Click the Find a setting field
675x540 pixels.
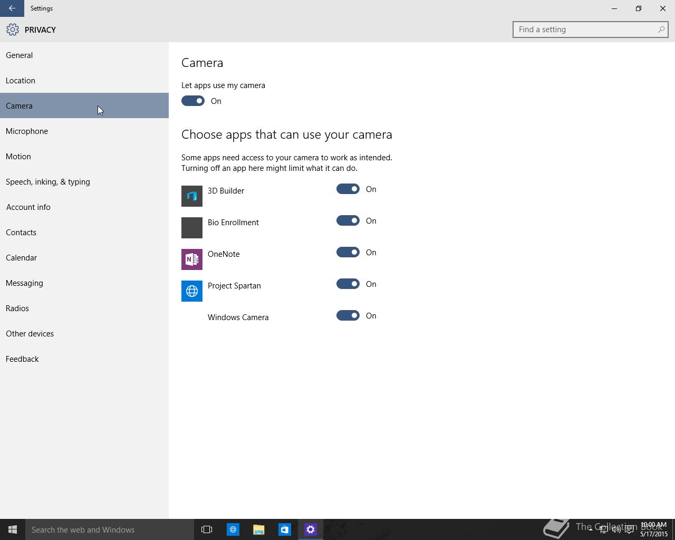click(591, 30)
